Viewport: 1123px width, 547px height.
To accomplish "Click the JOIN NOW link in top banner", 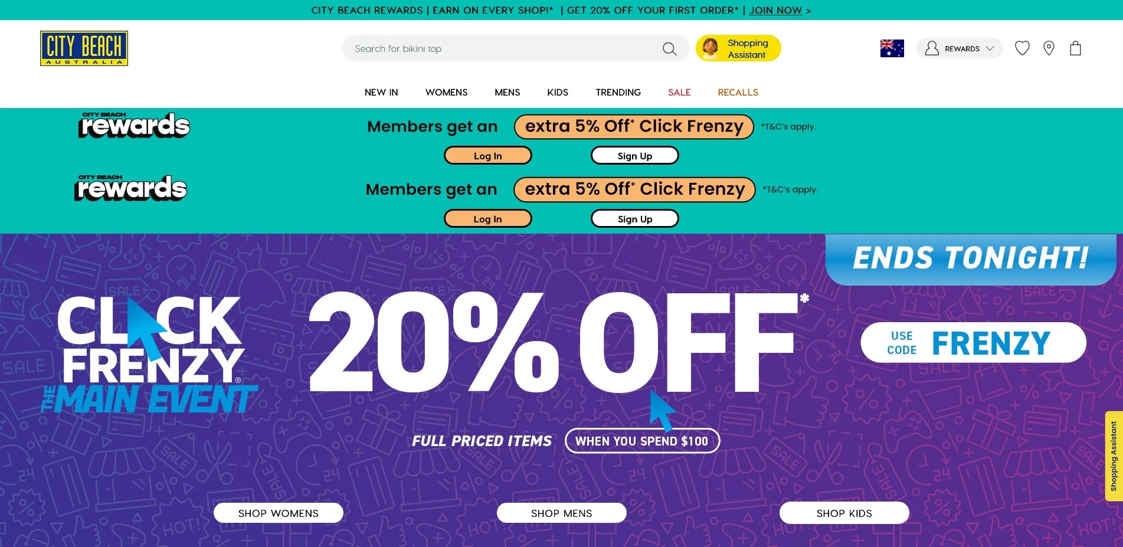I will (x=775, y=10).
